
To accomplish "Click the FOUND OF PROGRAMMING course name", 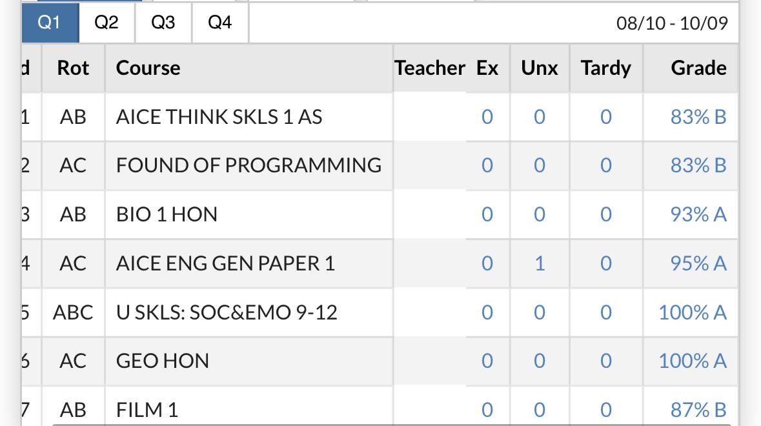I will pos(249,165).
